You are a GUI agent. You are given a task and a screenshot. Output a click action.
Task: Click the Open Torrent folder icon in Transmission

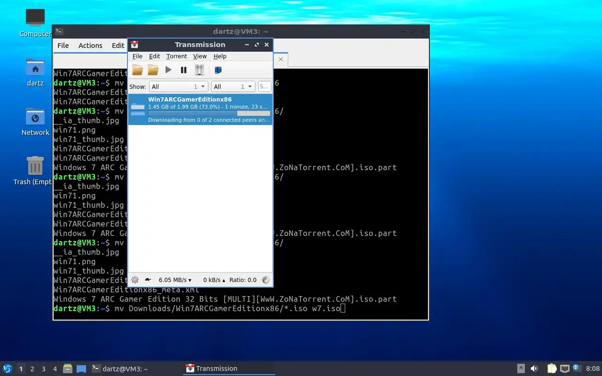[x=137, y=70]
